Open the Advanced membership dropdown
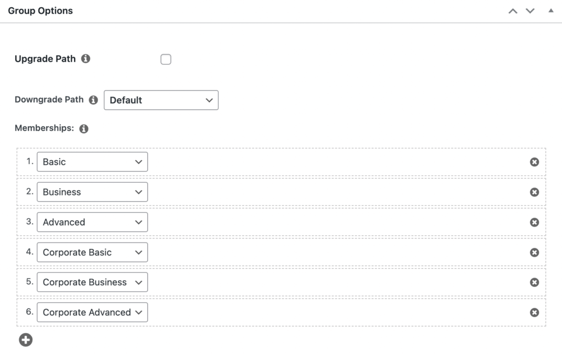Image resolution: width=562 pixels, height=356 pixels. (92, 222)
